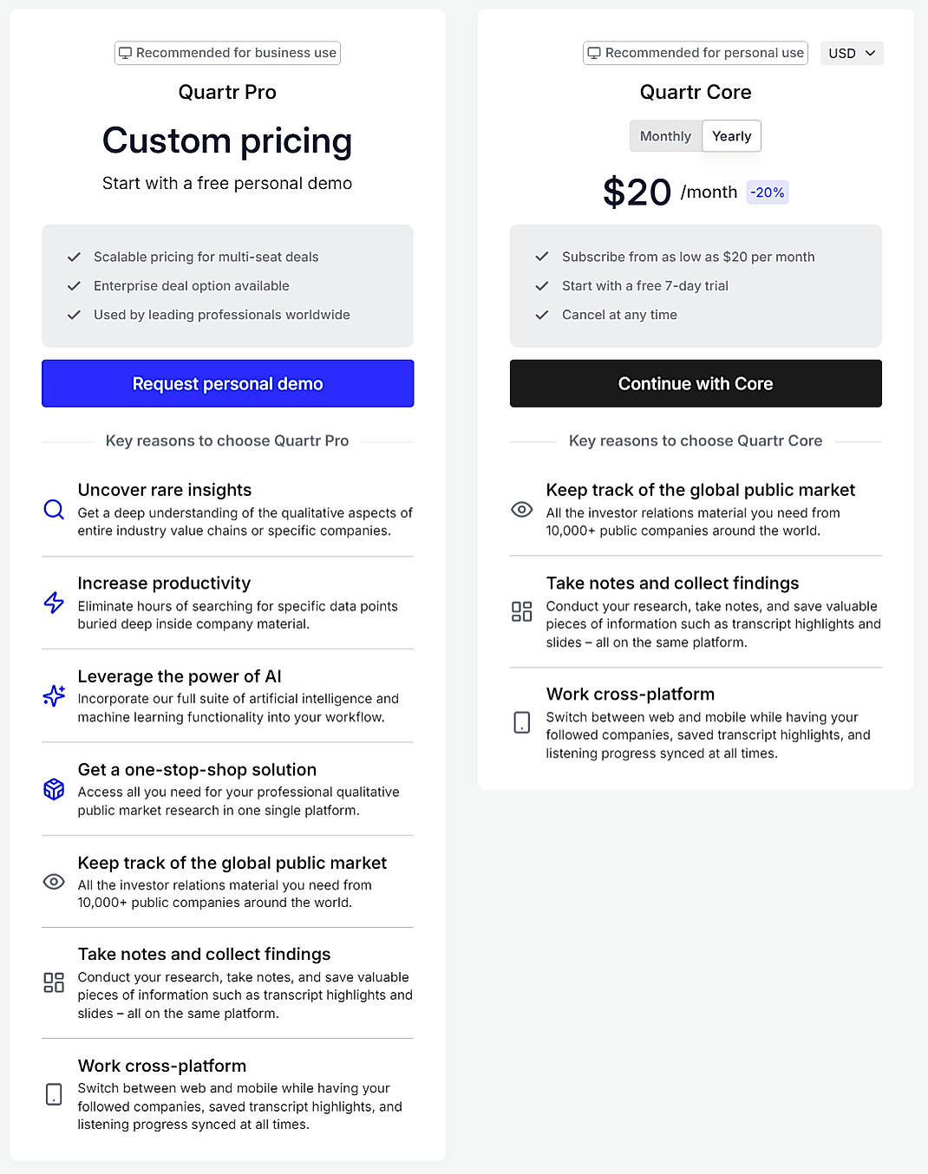The width and height of the screenshot is (928, 1174).
Task: Click the checkmark beside Cancel at any time
Action: 542,315
